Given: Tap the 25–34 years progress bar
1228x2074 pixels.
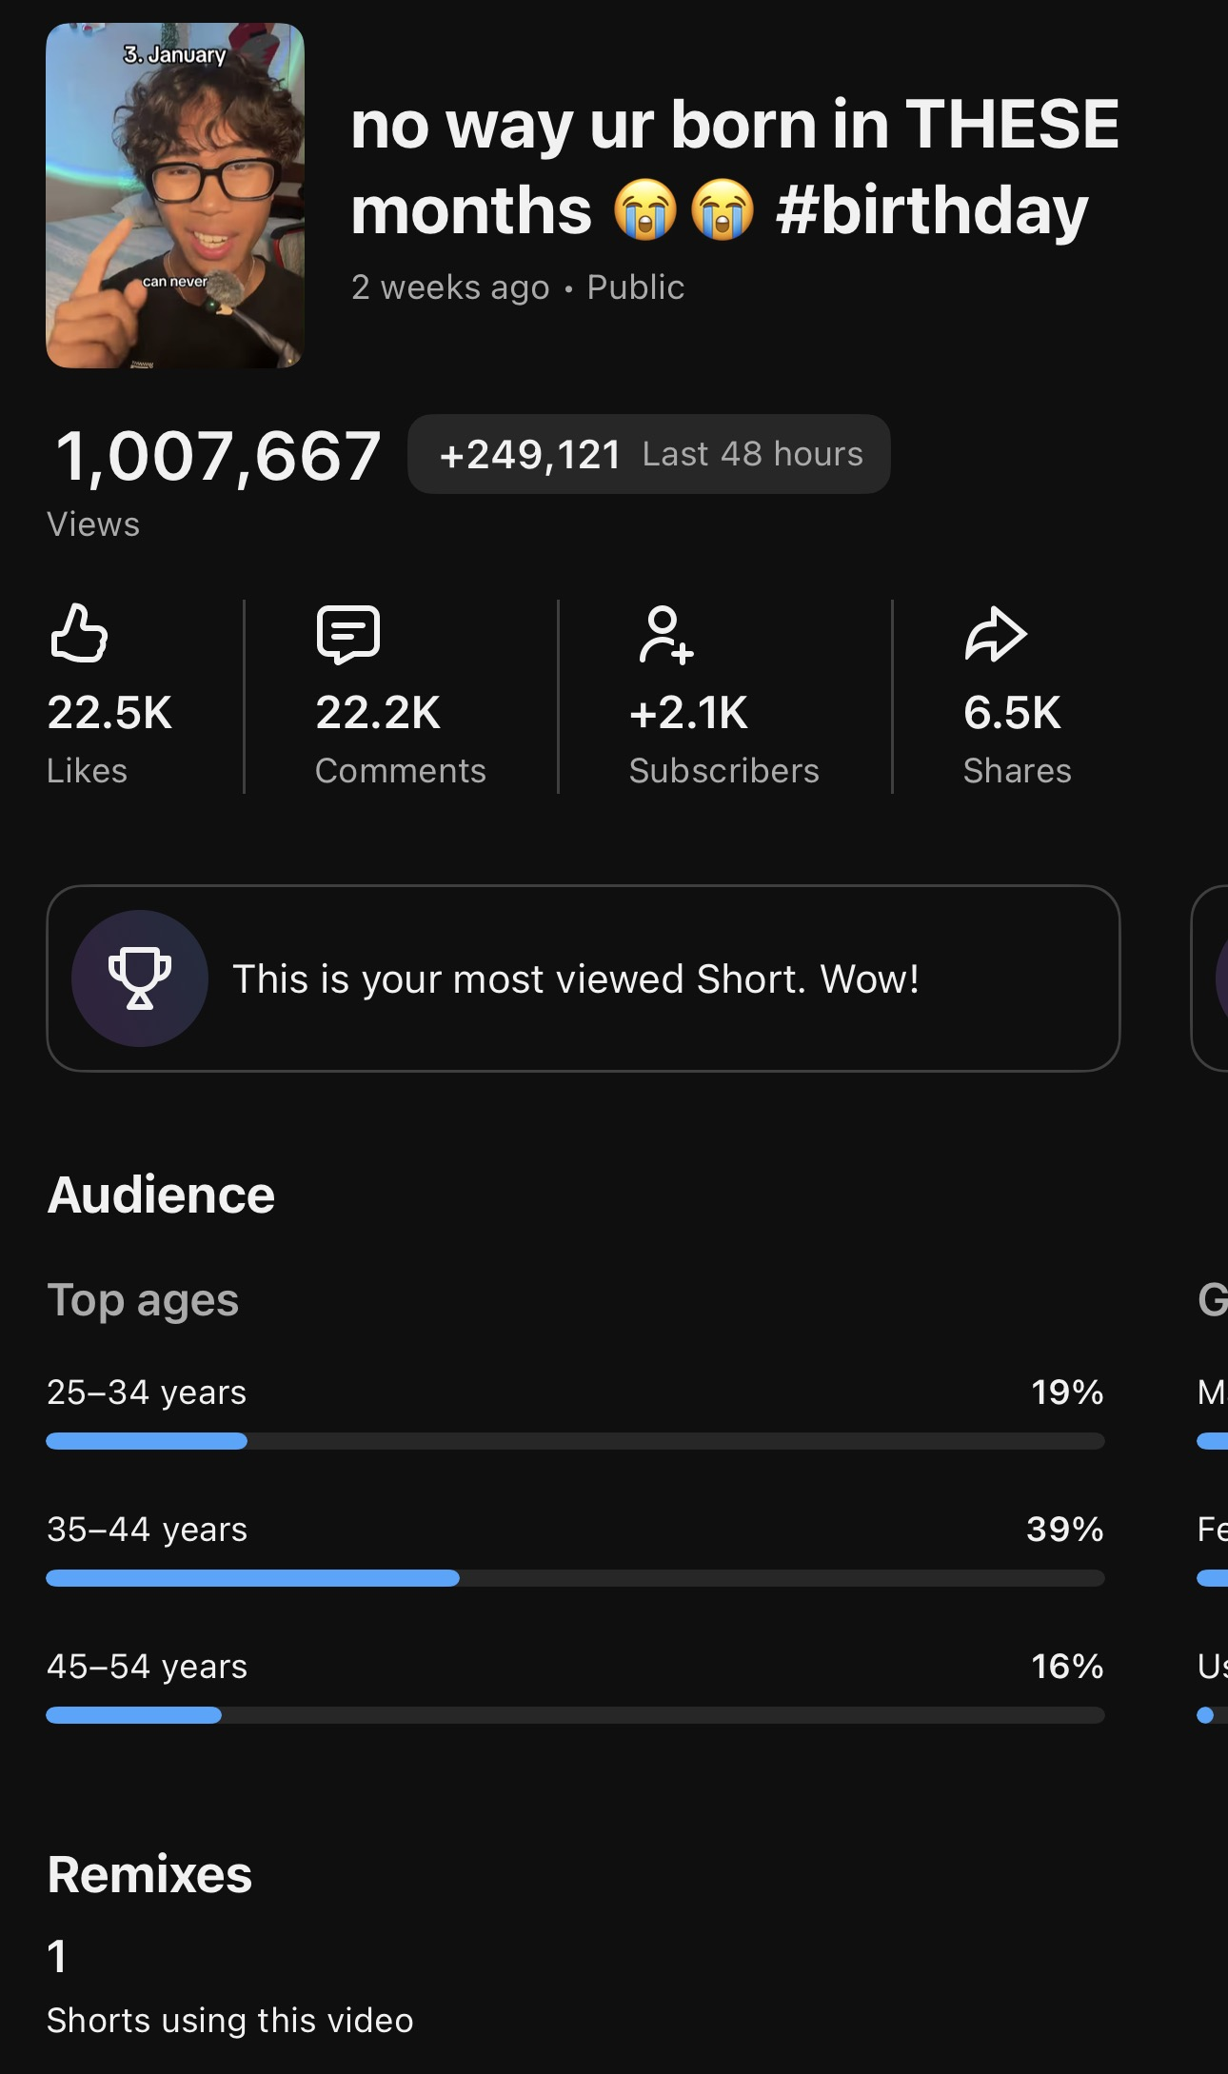Looking at the screenshot, I should tap(575, 1441).
